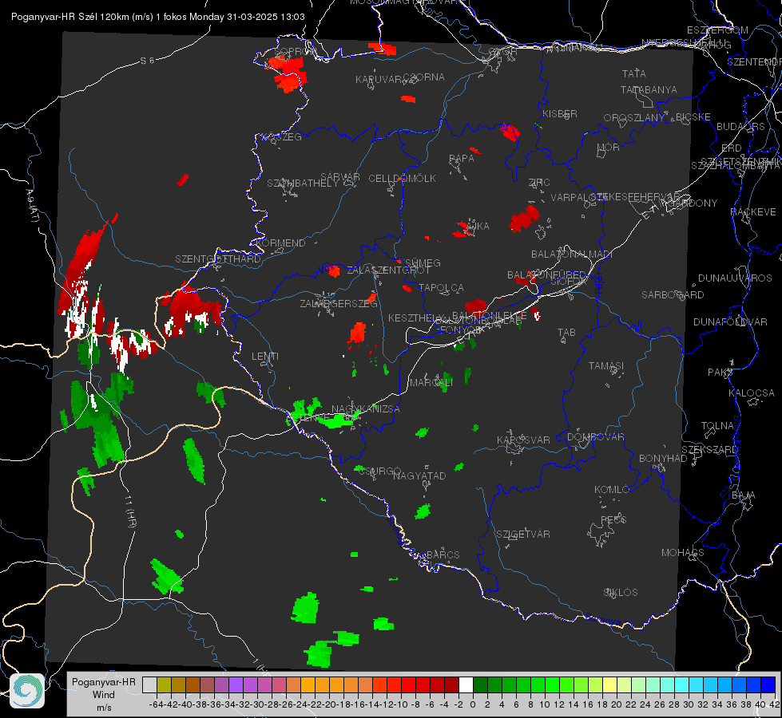Click the A 9 (AT) motorway label
The width and height of the screenshot is (782, 718).
click(x=32, y=206)
